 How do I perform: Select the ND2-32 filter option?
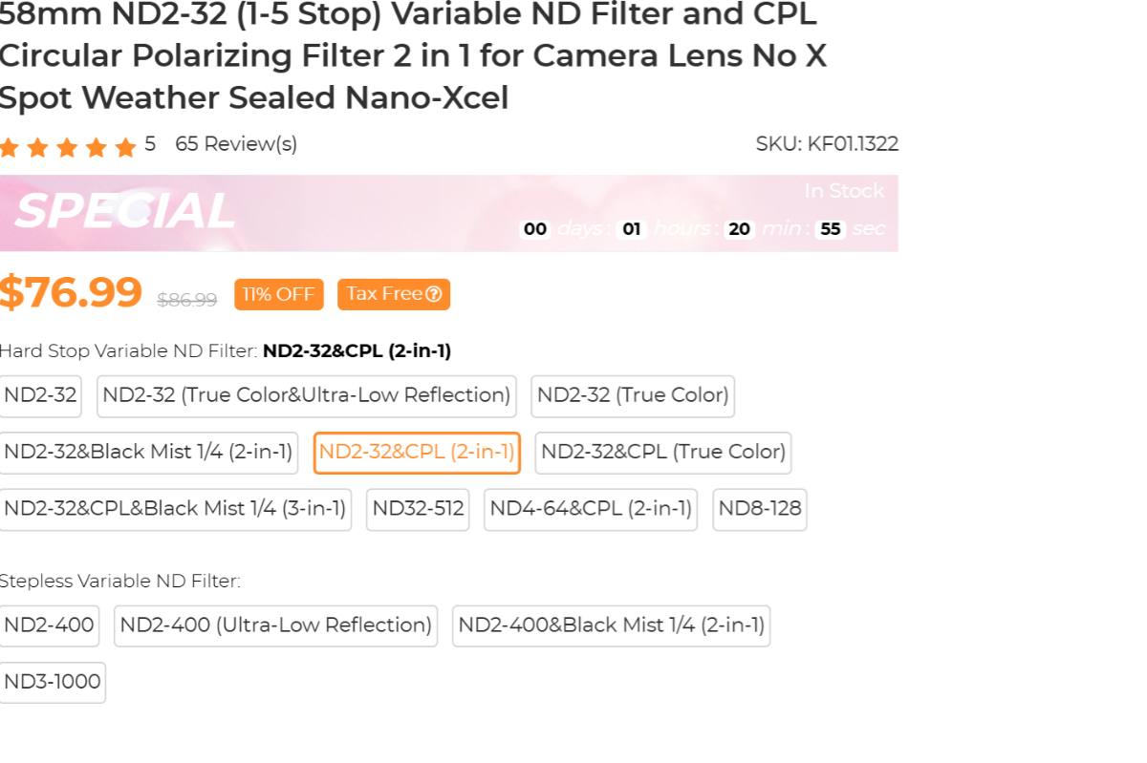click(40, 395)
